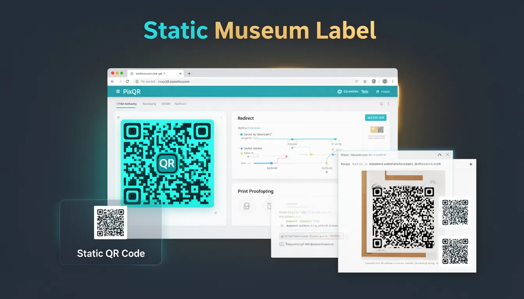Click the central QR logo badge

(167, 164)
